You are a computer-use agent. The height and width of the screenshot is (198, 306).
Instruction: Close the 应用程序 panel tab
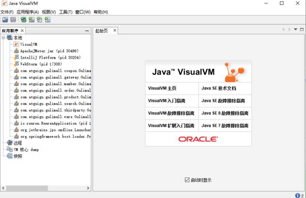[x=22, y=30]
